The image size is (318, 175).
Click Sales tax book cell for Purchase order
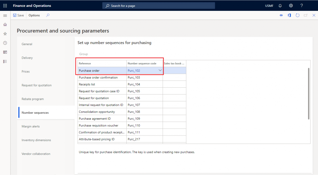(175, 71)
